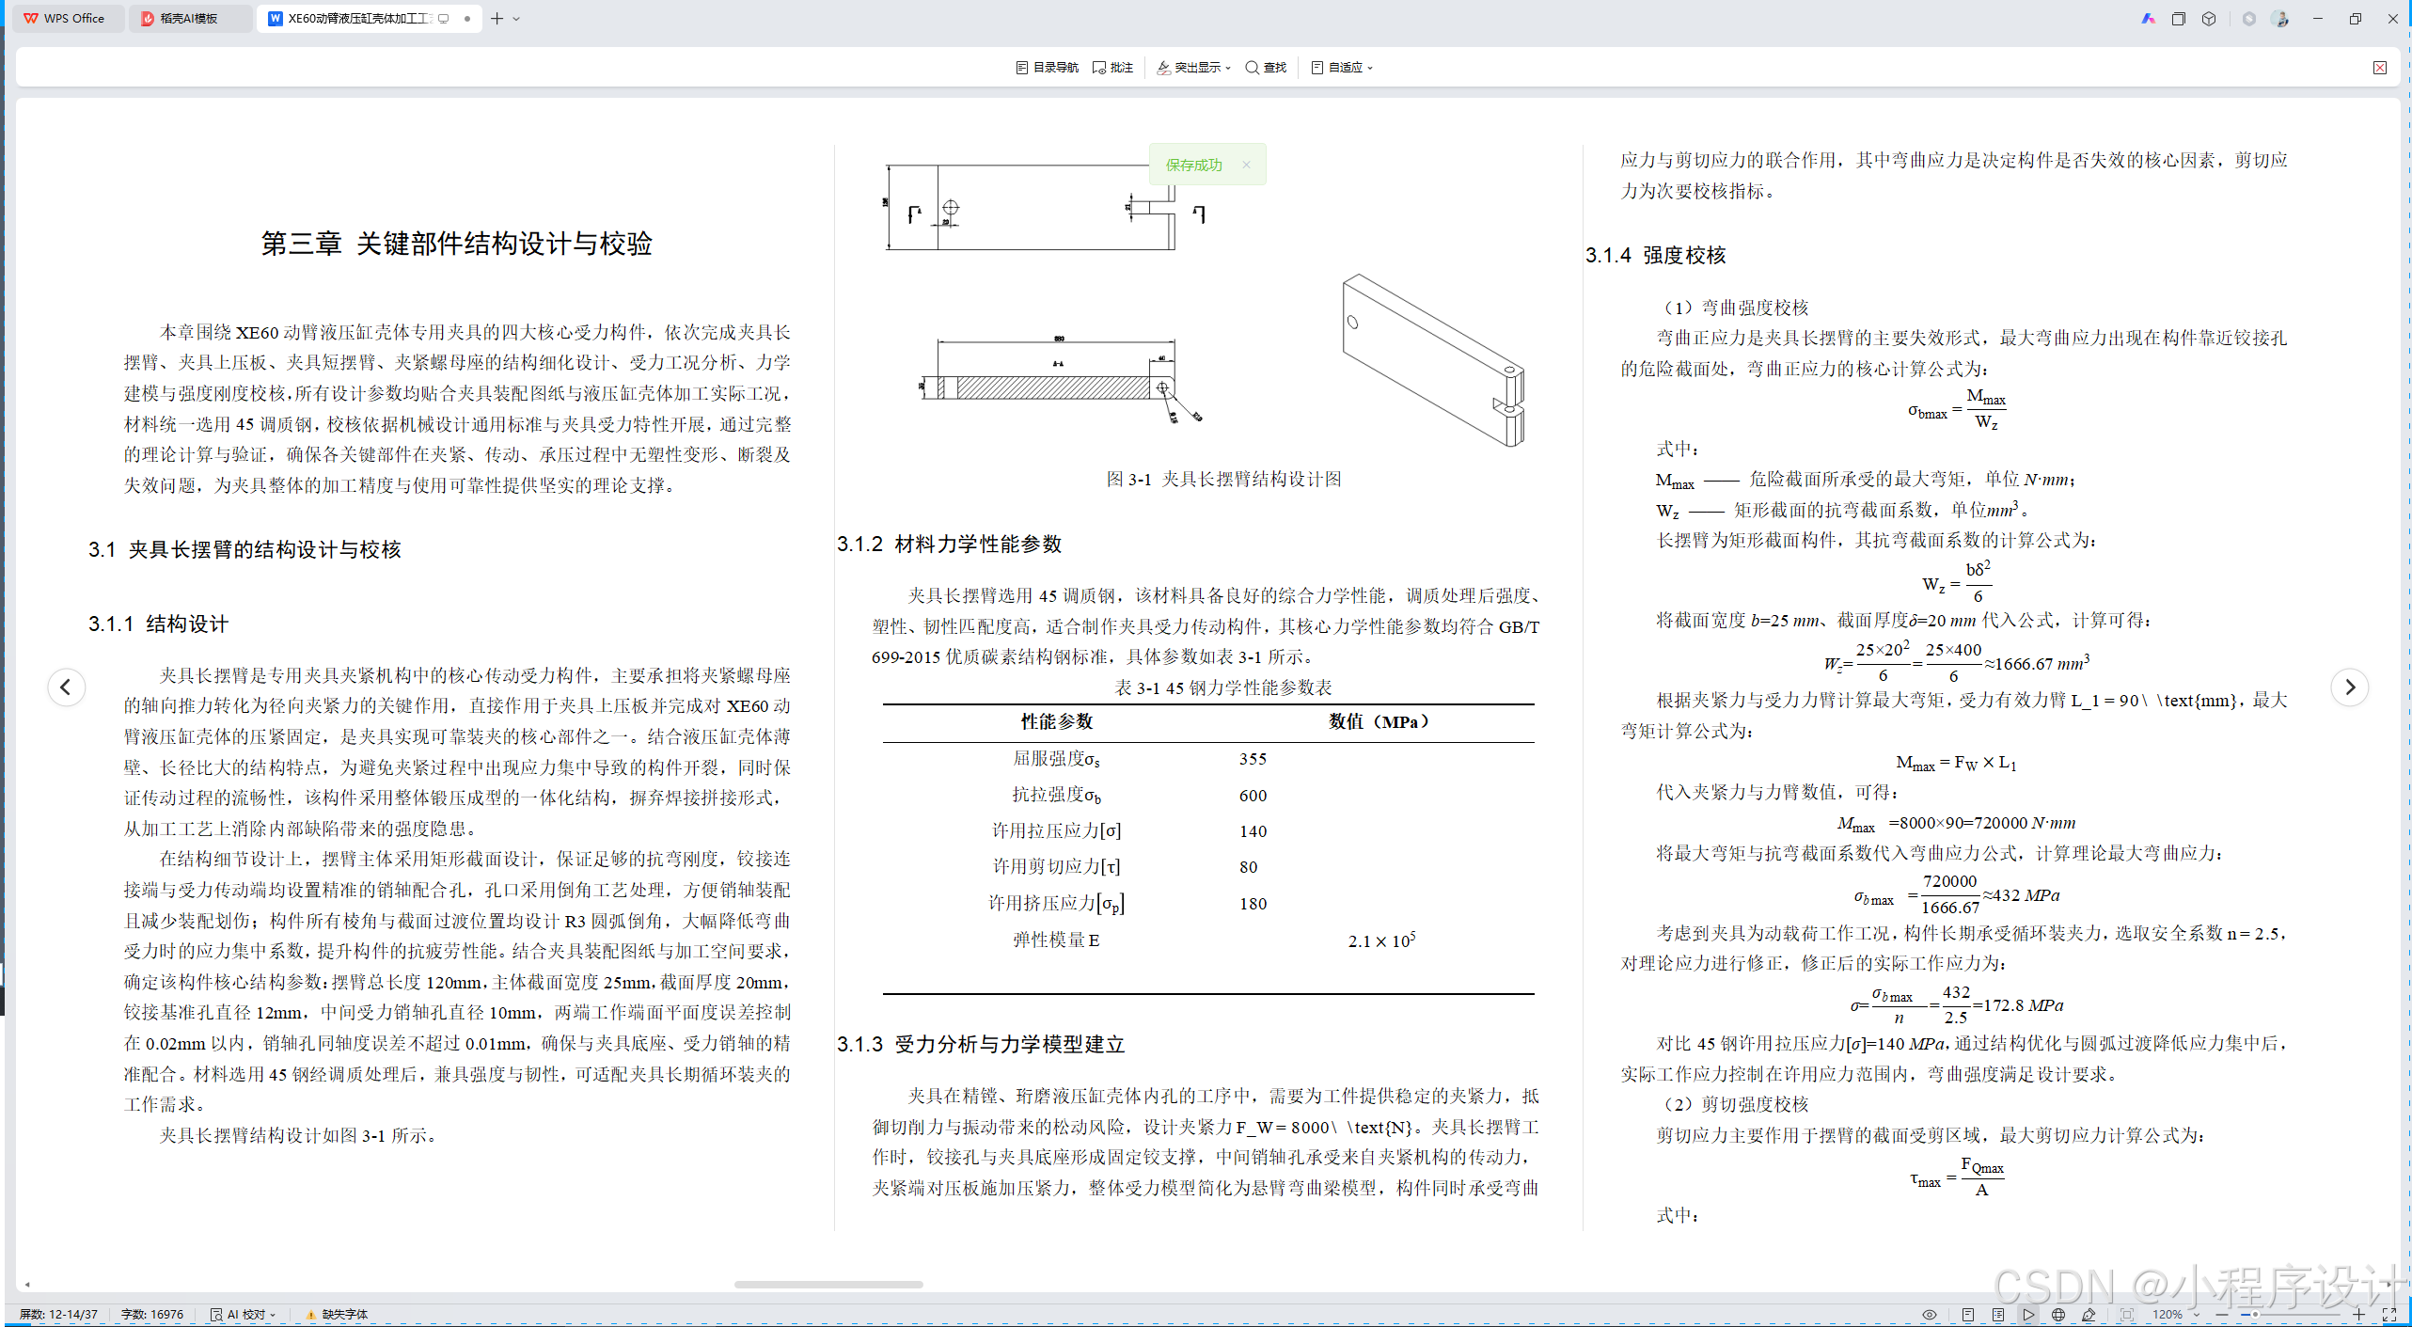This screenshot has width=2412, height=1327.
Task: Click heading 3.1 夹具长摆臂的结构设计与校核
Action: 245,549
